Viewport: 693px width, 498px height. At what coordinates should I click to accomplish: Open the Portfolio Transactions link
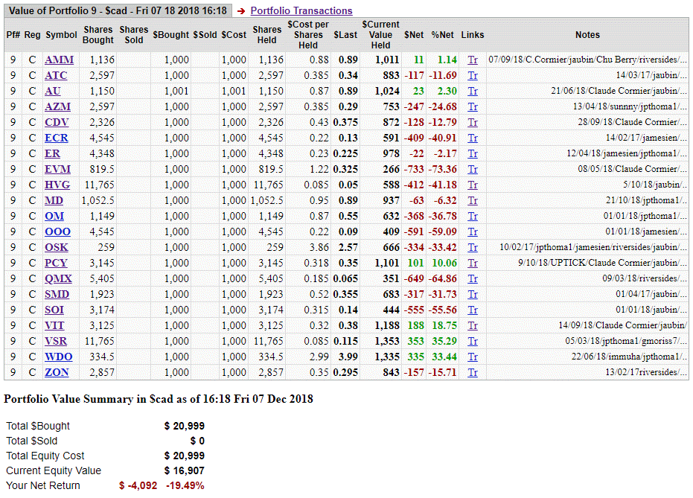[301, 11]
